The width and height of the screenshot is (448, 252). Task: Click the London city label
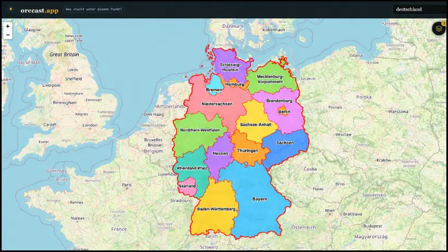click(90, 125)
